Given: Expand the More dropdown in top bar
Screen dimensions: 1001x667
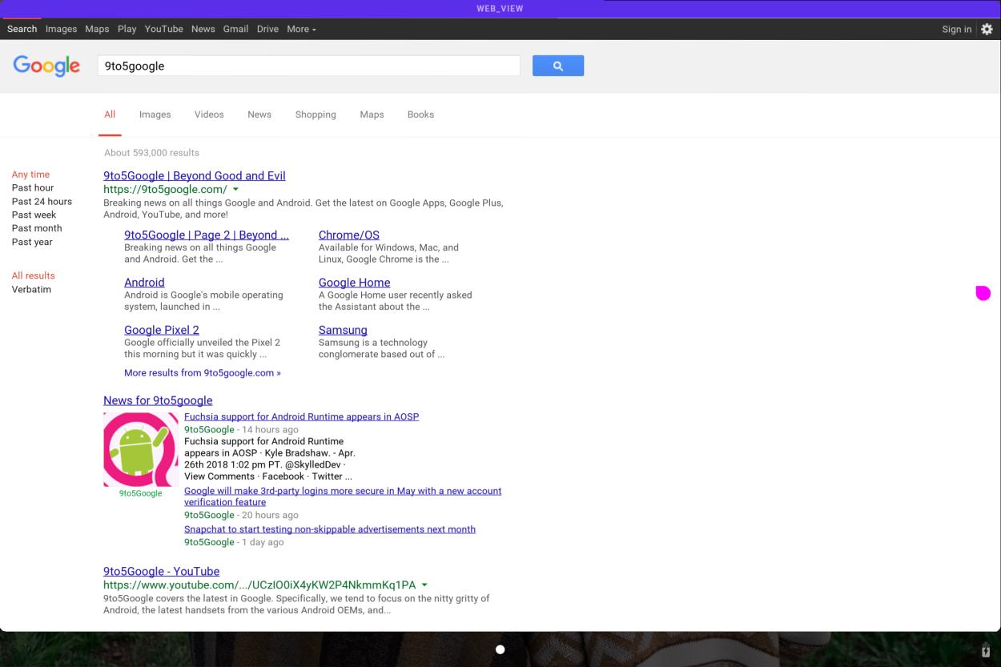Looking at the screenshot, I should point(301,29).
